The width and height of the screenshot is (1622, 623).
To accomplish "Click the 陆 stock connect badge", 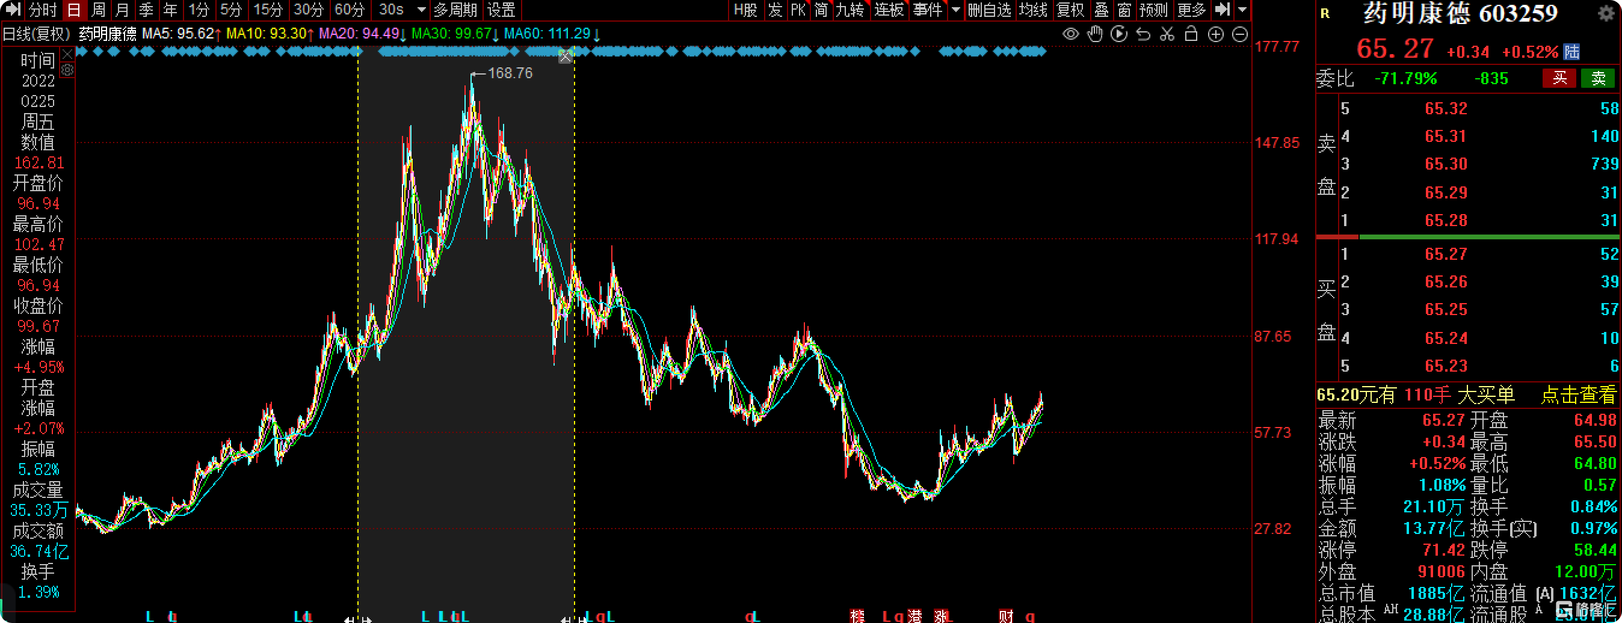I will click(x=1571, y=52).
